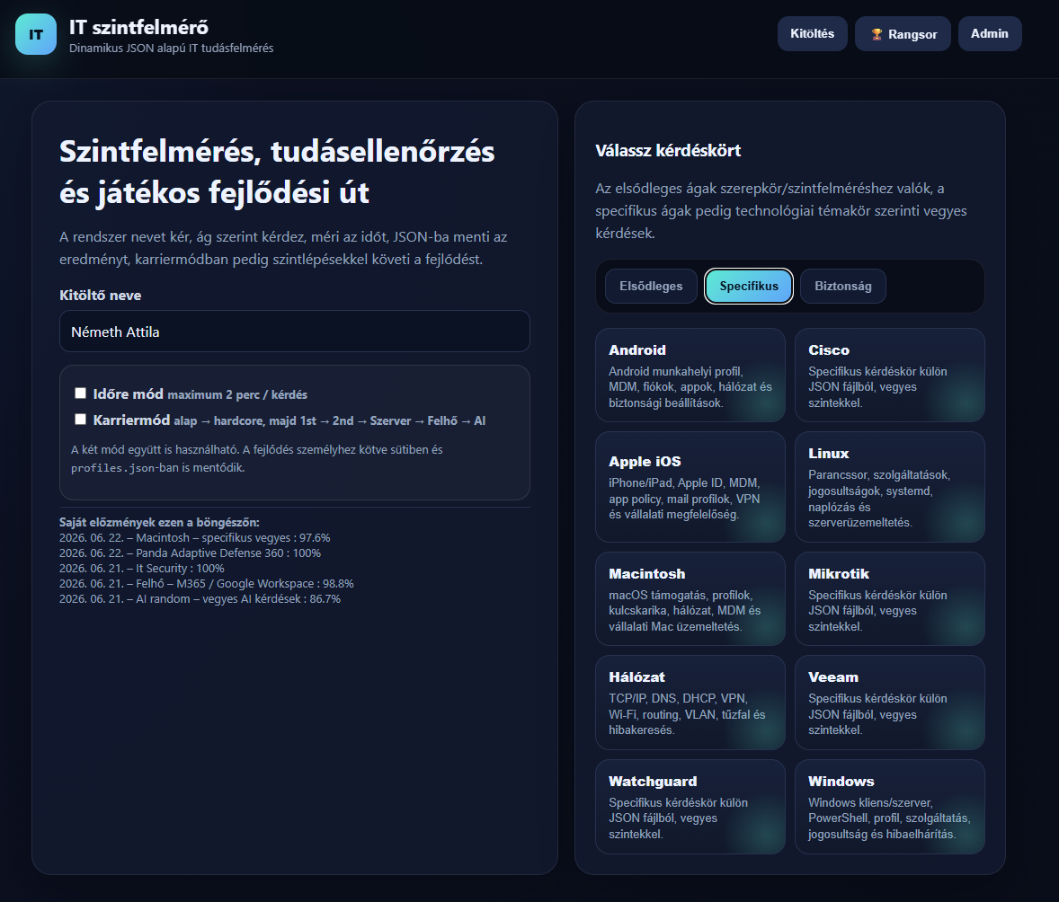Viewport: 1059px width, 902px height.
Task: Pick the Mikrotik question card
Action: [x=889, y=599]
